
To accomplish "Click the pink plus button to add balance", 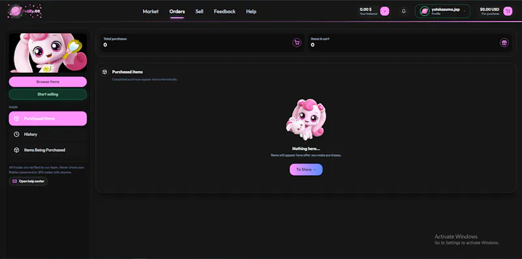I will (x=384, y=11).
